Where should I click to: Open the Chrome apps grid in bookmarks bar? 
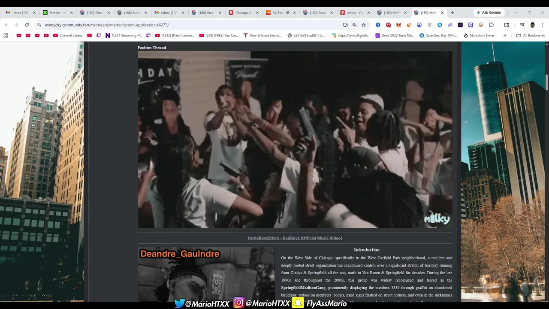pyautogui.click(x=6, y=36)
